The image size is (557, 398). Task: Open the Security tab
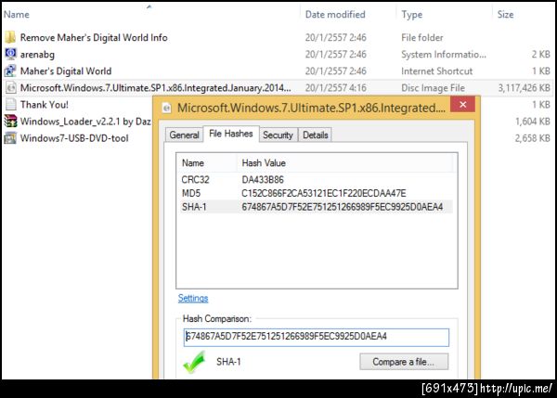[x=278, y=135]
